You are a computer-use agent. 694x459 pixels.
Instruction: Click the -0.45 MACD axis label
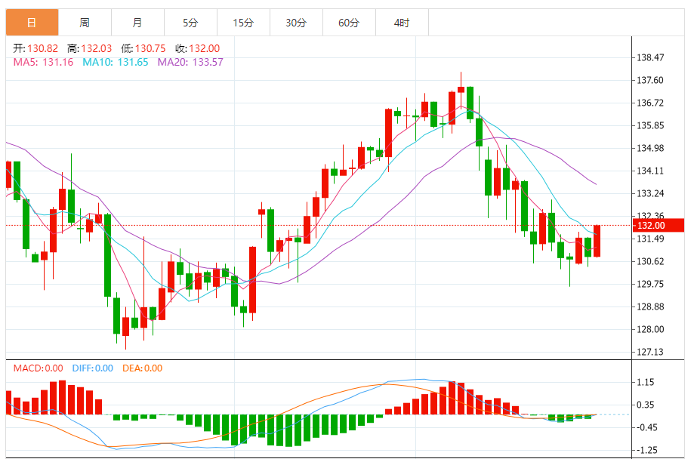[646, 427]
